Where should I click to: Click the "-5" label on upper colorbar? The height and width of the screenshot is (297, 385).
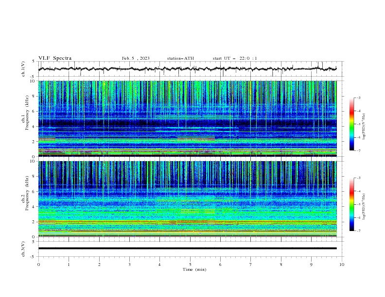point(358,124)
